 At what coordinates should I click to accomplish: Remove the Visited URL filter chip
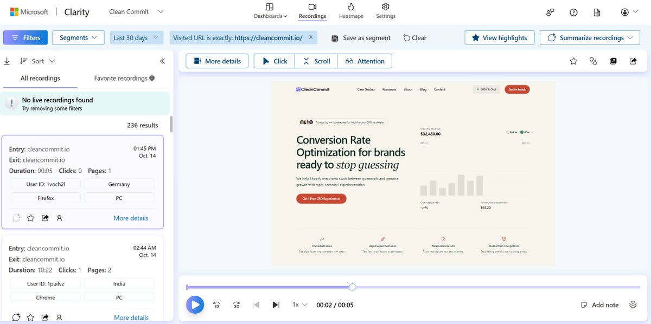point(312,37)
